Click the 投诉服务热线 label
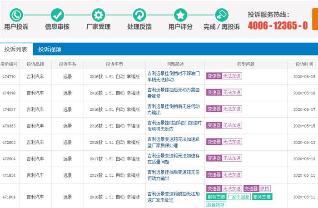318x208 pixels. pos(268,15)
